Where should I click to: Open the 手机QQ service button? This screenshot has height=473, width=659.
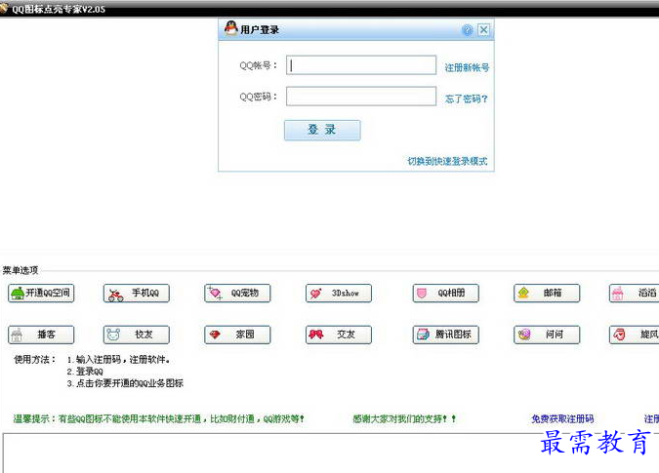click(136, 293)
